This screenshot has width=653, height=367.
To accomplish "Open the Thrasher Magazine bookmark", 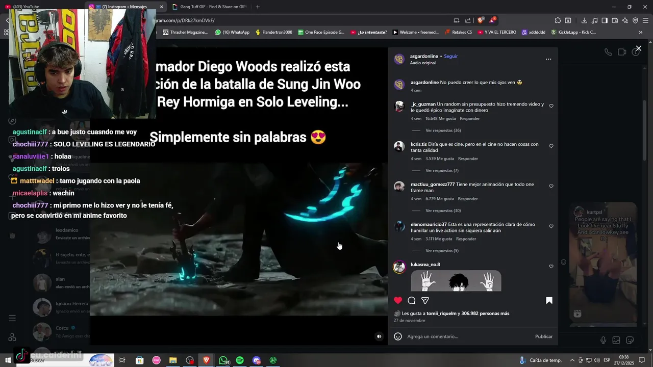I will 185,32.
